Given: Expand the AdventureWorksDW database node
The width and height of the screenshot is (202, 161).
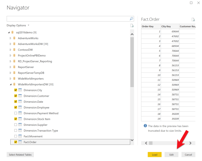Looking at the screenshot, I should click(x=11, y=44).
